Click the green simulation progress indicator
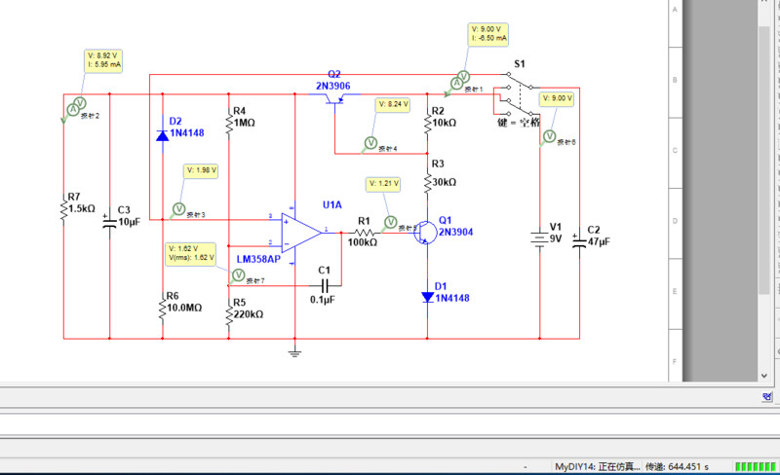 (754, 466)
